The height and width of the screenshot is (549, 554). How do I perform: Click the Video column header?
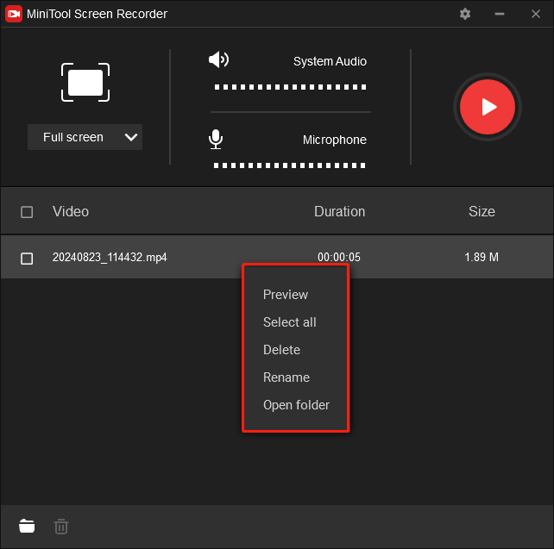(71, 211)
